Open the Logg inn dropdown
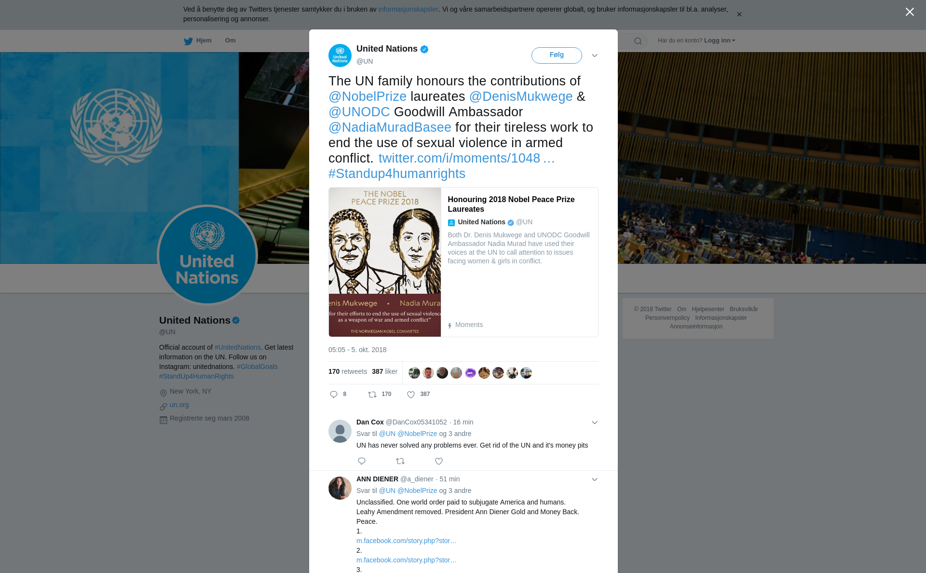Screen dimensions: 926x573 720,41
